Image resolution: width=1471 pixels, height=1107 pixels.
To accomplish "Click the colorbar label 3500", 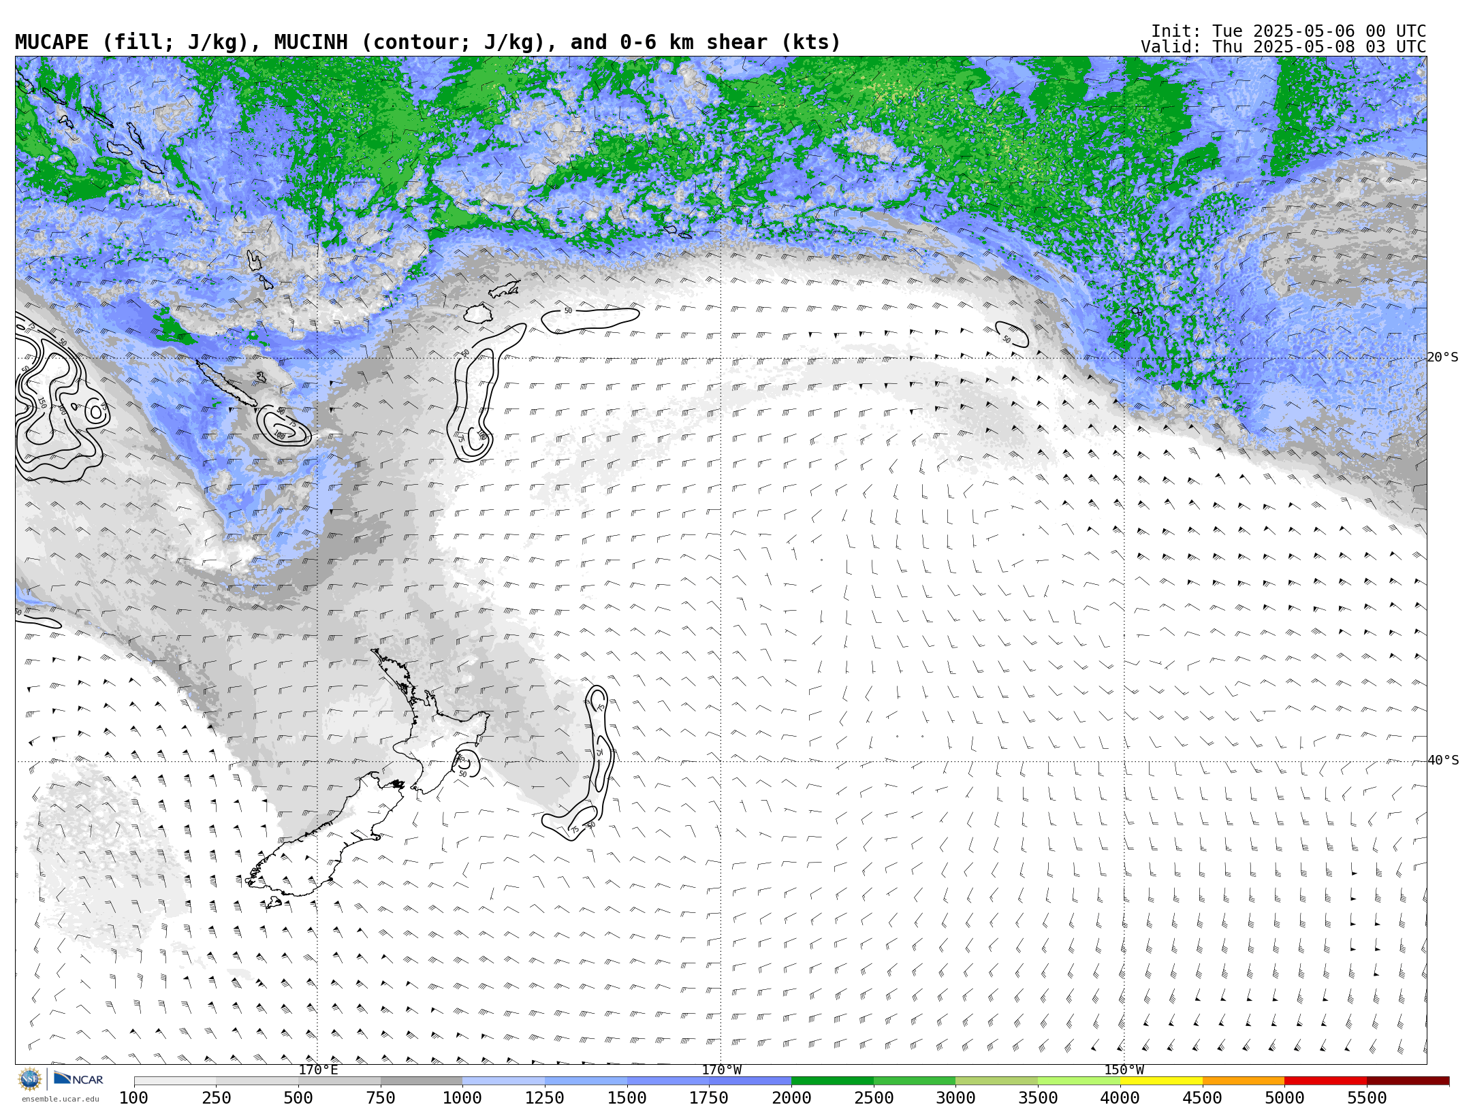I will (x=1039, y=1098).
